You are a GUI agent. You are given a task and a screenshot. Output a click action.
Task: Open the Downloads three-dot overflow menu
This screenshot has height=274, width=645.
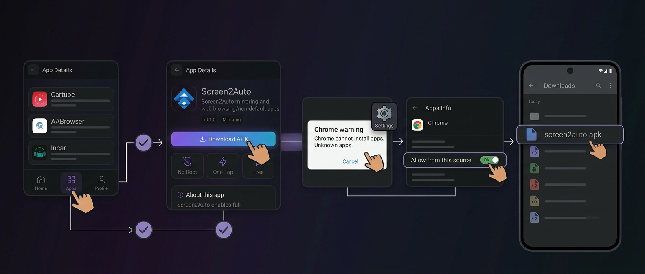tap(610, 85)
